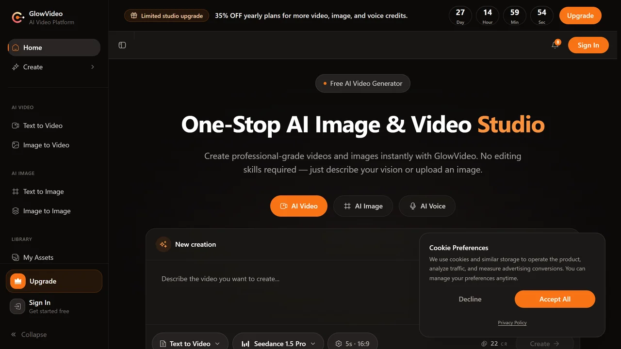
Task: Click the Limited studio upgrade badge
Action: (167, 16)
